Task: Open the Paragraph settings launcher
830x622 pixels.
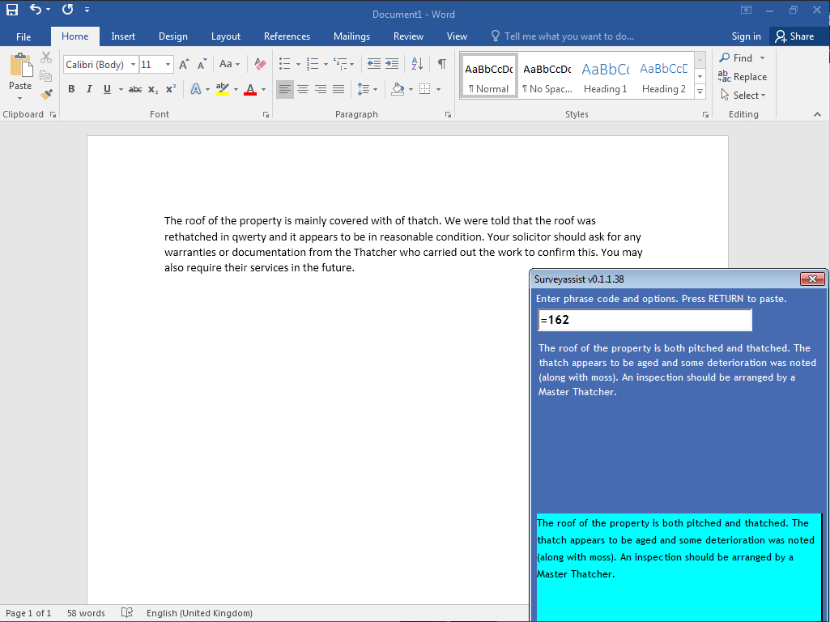Action: tap(448, 114)
